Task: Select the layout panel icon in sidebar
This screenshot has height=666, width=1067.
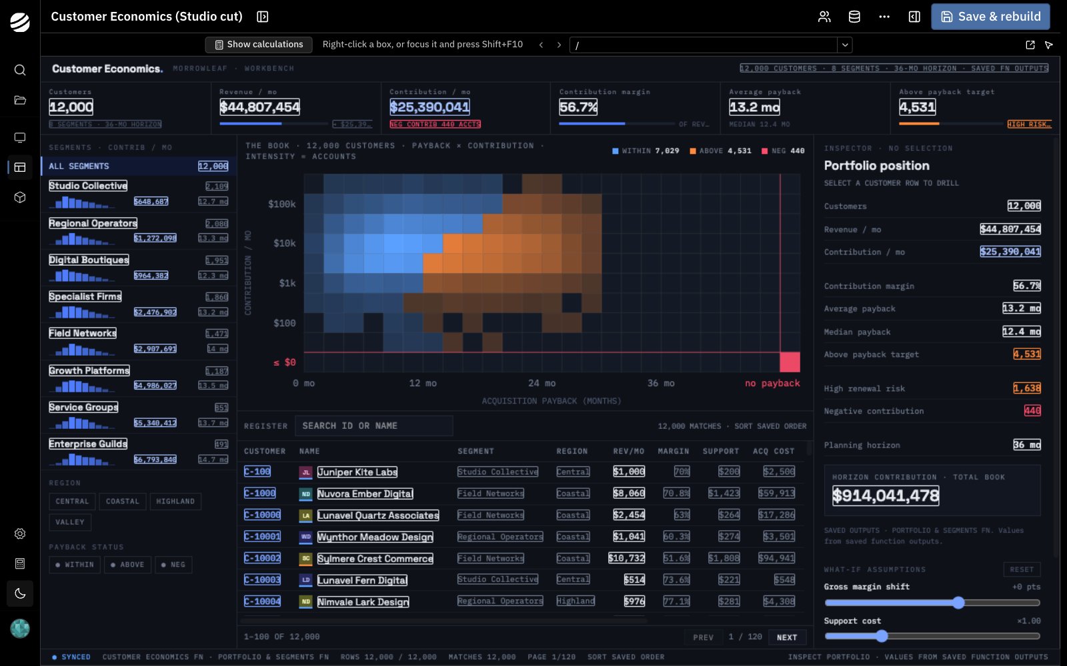Action: coord(20,167)
